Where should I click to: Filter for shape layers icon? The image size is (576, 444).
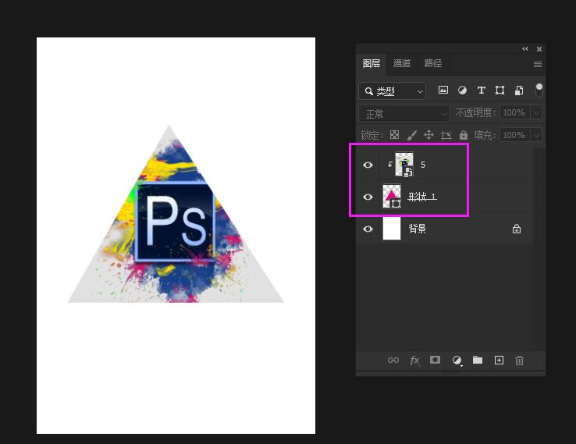pos(500,90)
